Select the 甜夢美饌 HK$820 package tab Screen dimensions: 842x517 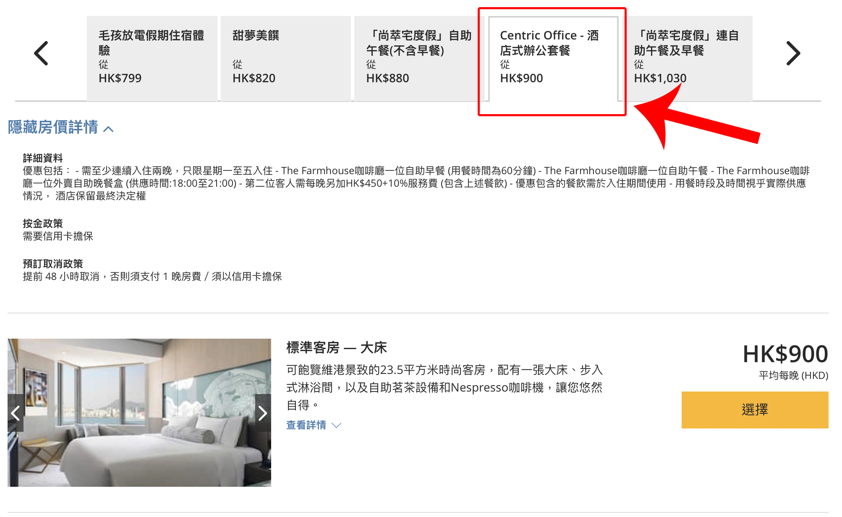point(285,58)
